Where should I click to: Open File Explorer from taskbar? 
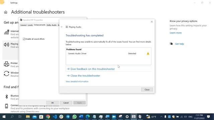pyautogui.click(x=28, y=117)
